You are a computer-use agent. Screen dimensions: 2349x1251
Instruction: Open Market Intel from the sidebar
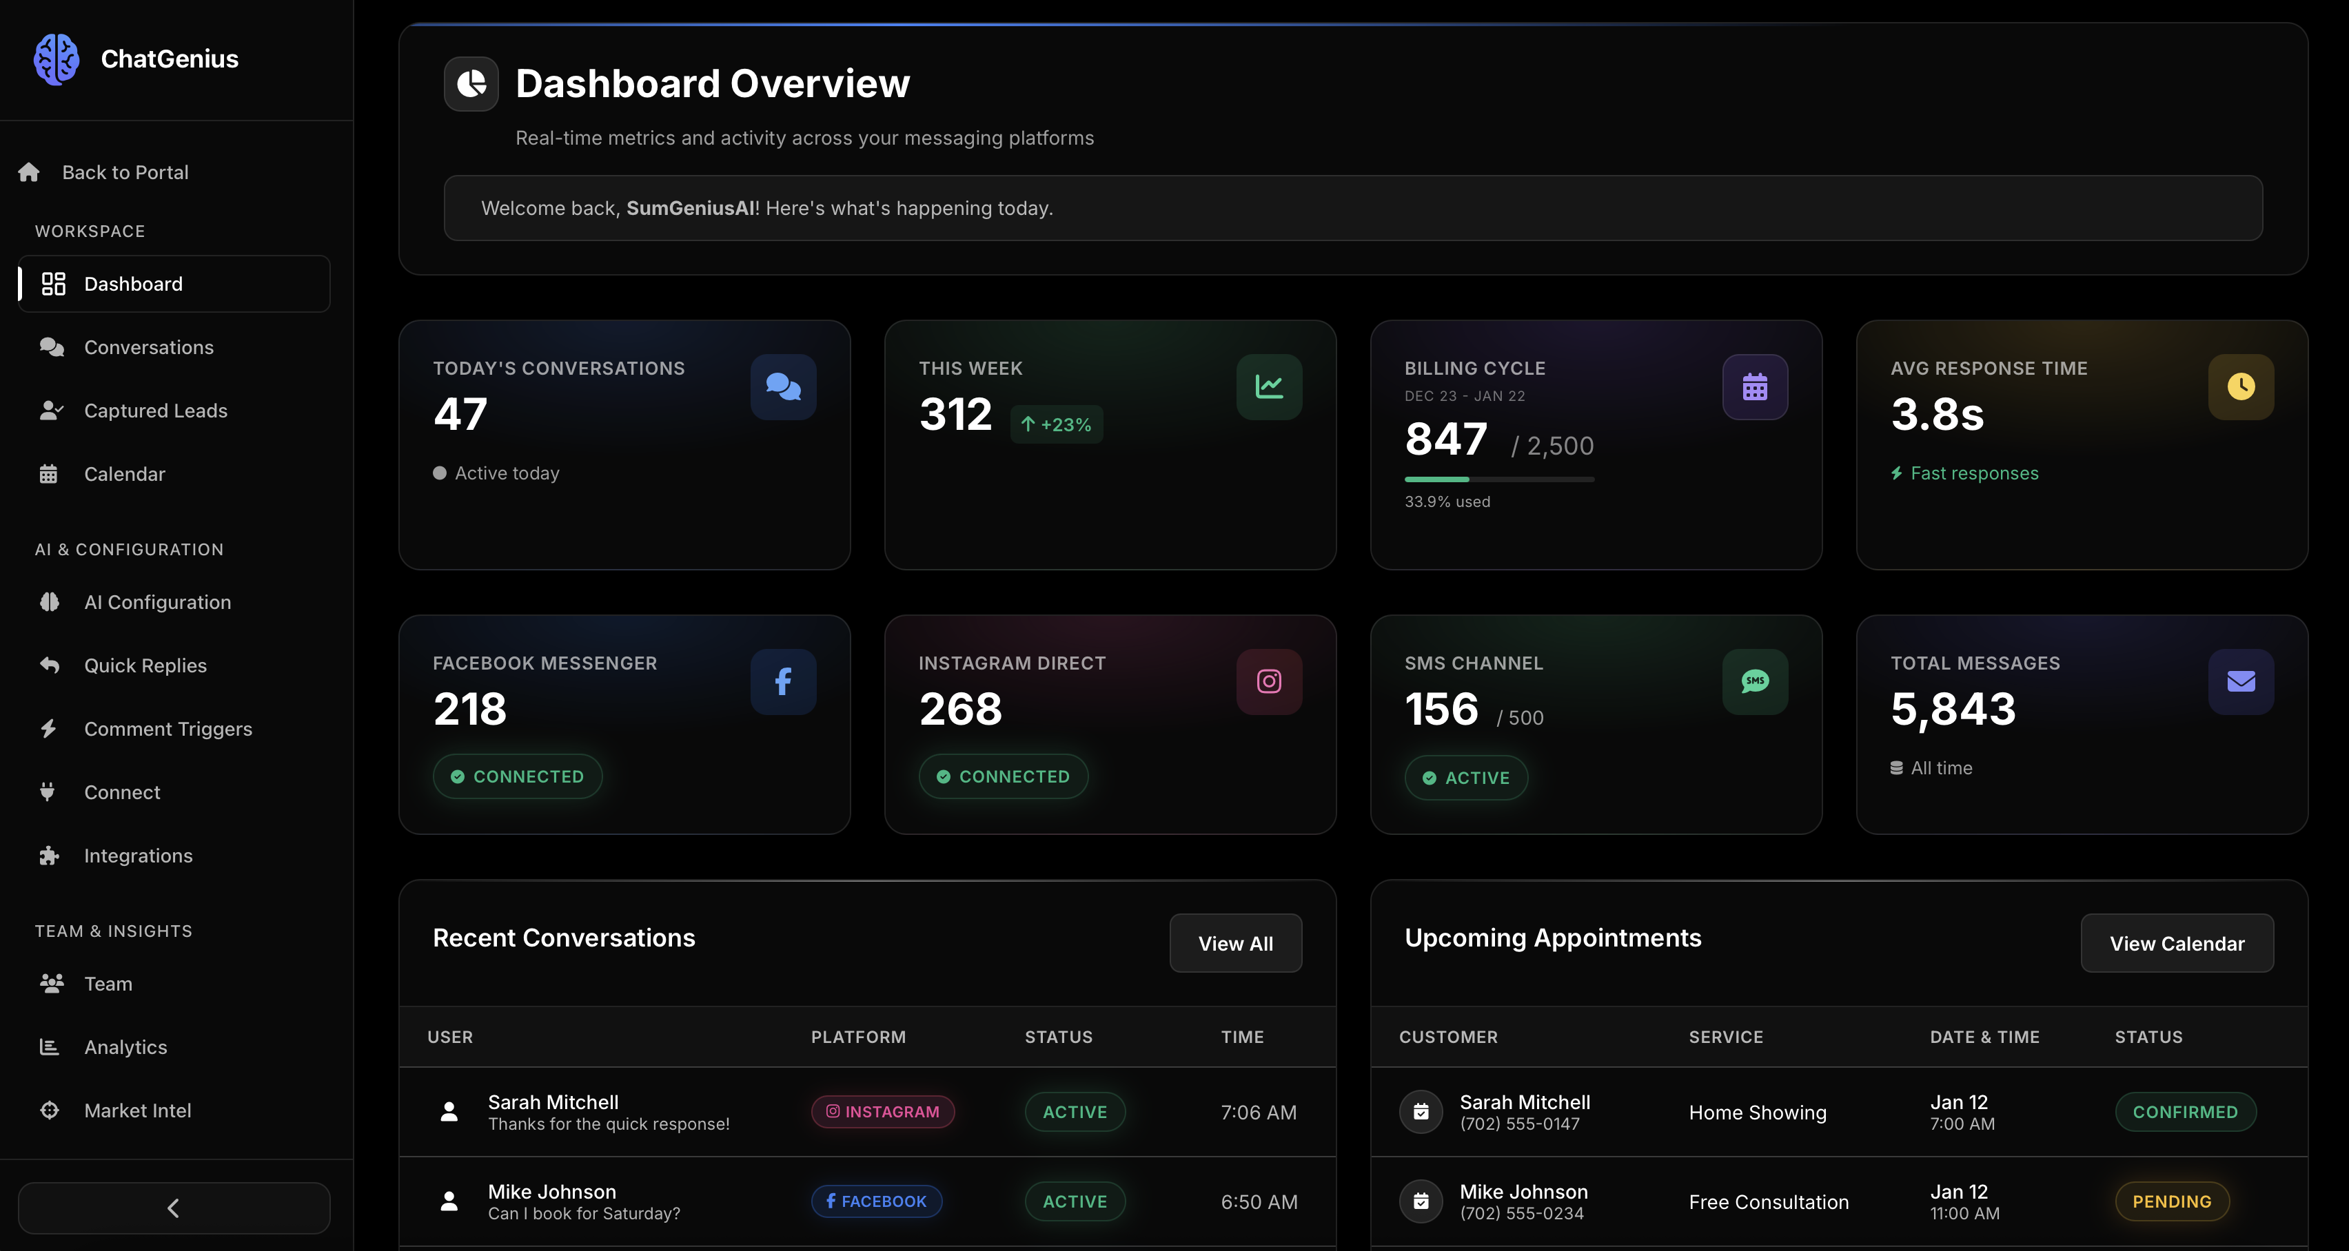(138, 1110)
